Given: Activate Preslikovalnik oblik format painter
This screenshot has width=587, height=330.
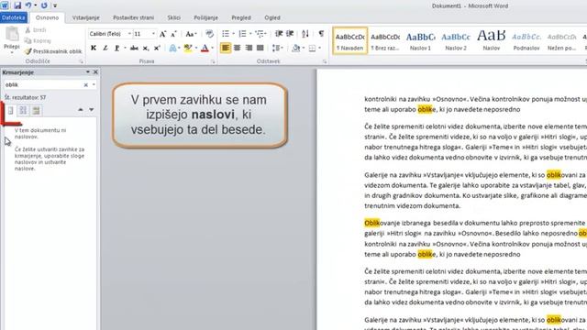Looking at the screenshot, I should [x=53, y=51].
